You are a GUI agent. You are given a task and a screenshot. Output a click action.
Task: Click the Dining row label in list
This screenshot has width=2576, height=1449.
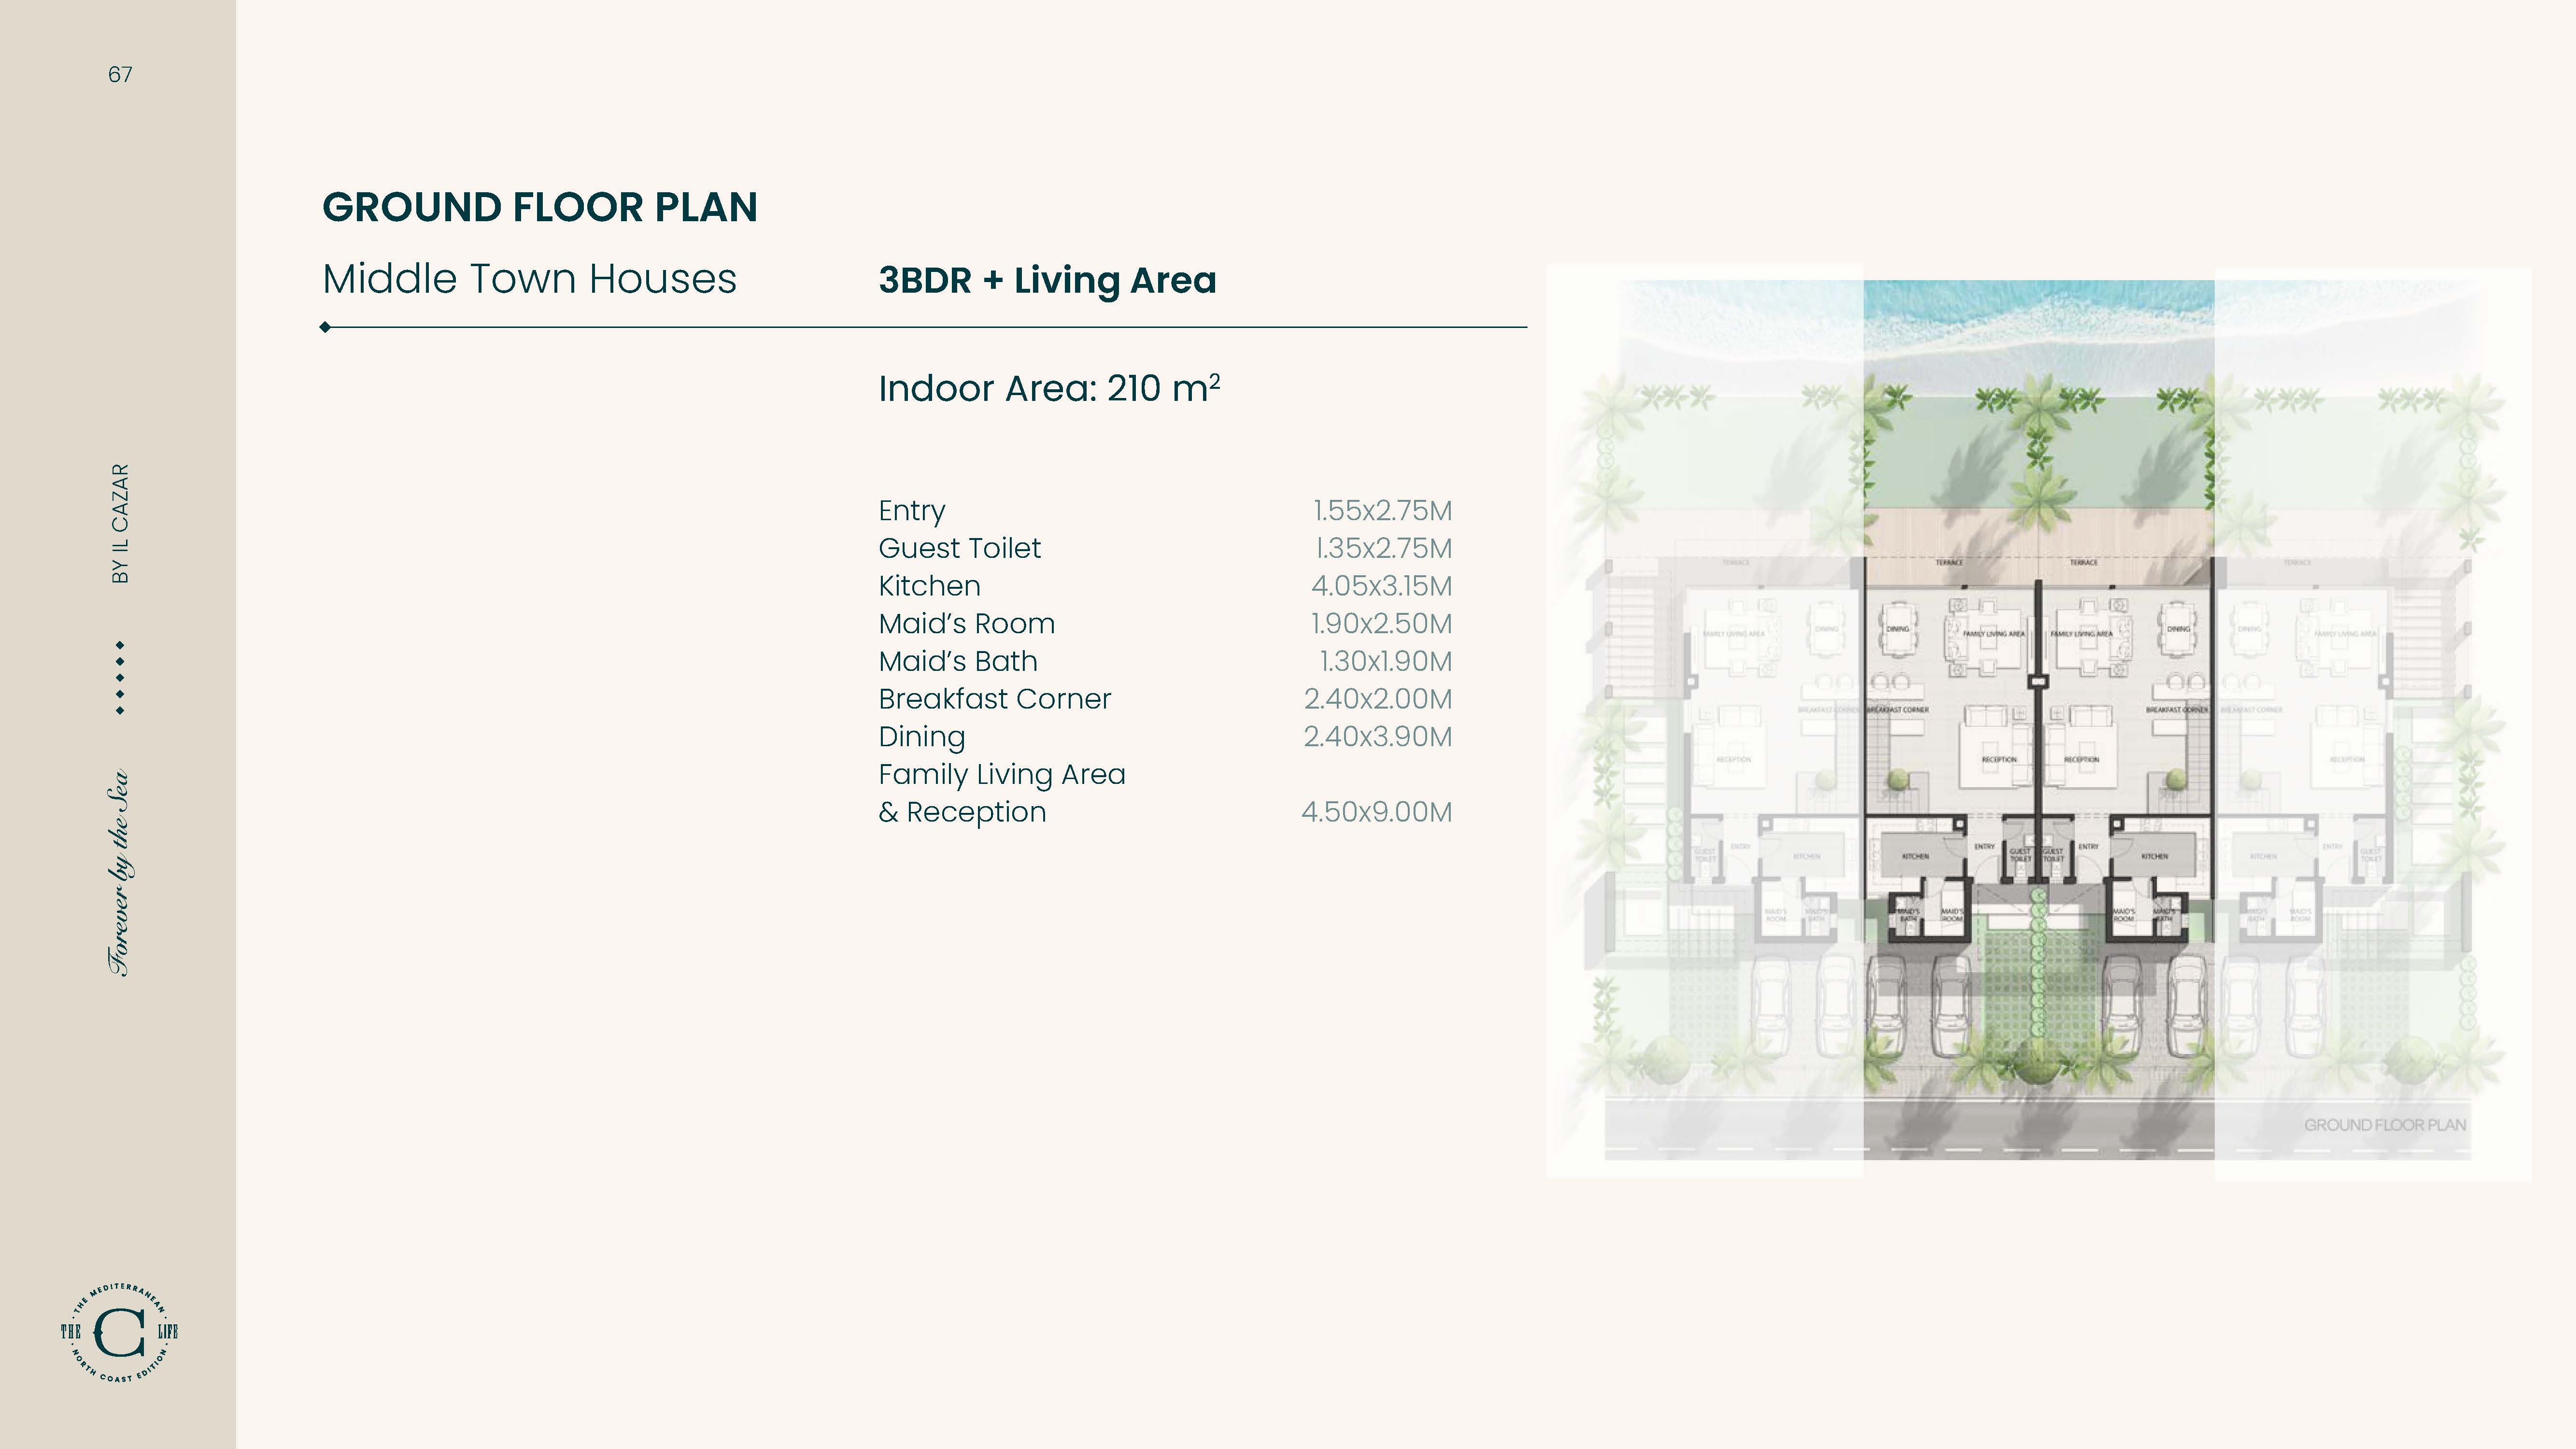coord(921,738)
